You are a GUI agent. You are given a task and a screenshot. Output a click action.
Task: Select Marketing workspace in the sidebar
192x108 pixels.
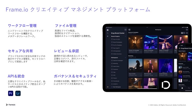[114, 63]
